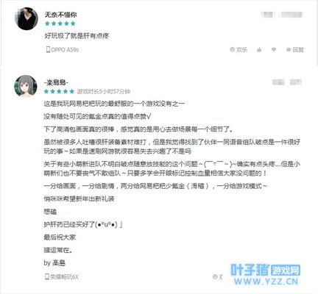
Task: Give thumbs down to 无奈不懂你's review
Action: (274, 50)
